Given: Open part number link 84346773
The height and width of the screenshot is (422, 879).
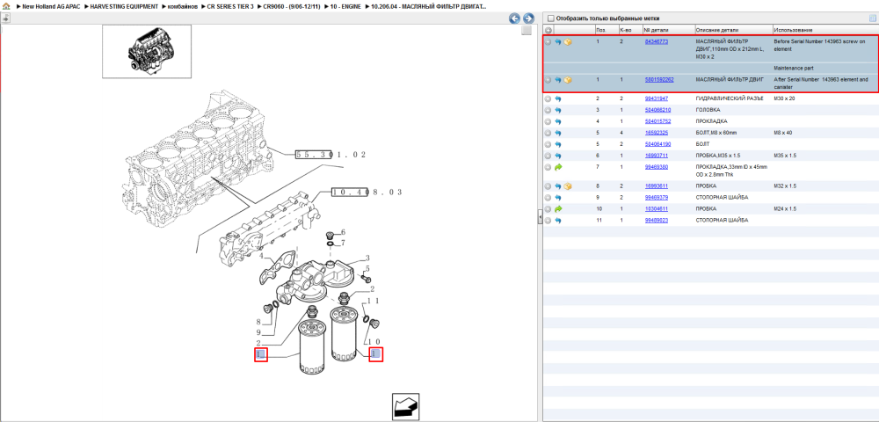Looking at the screenshot, I should 657,42.
